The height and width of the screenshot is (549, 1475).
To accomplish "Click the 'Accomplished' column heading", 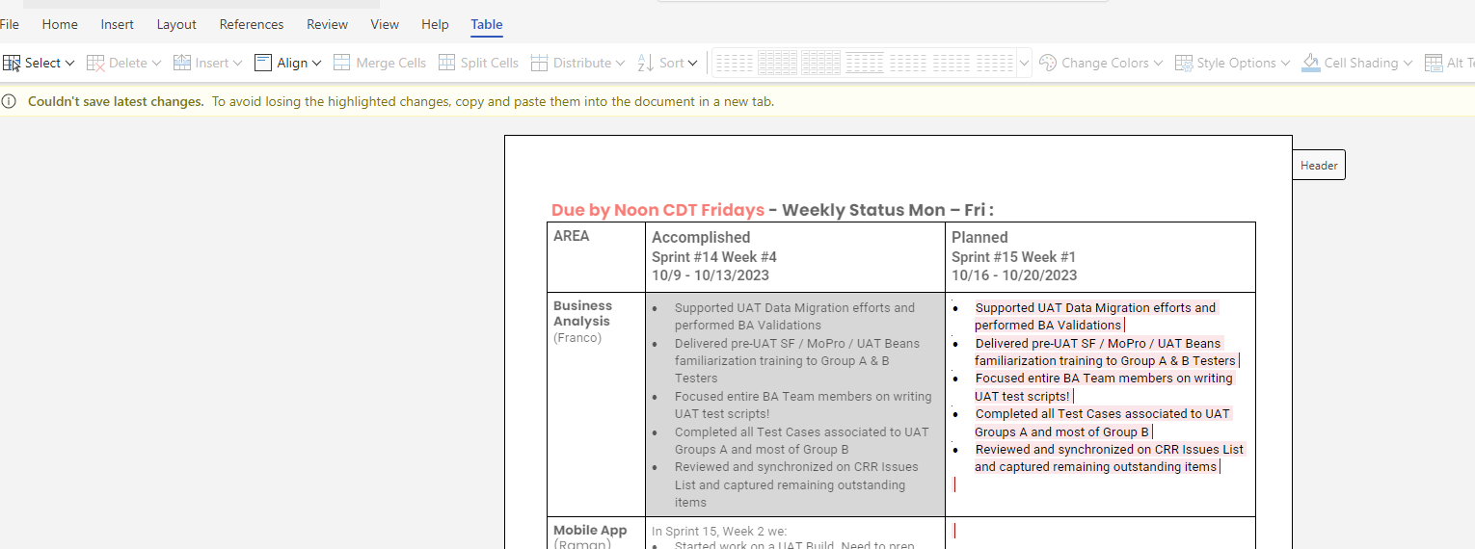I will pos(701,237).
